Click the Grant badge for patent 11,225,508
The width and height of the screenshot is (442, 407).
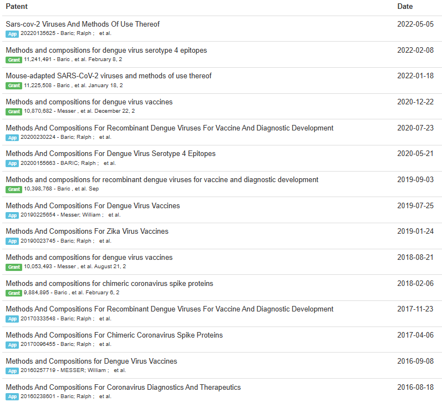14,86
